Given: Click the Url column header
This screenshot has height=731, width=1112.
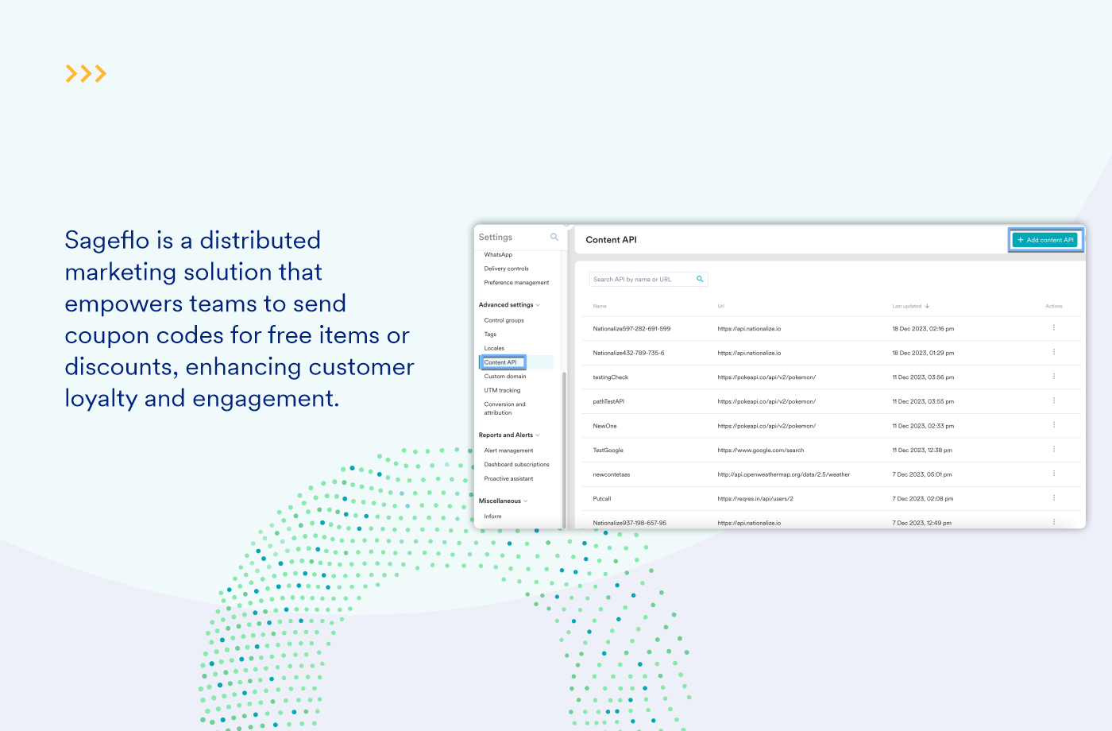Looking at the screenshot, I should [x=720, y=306].
